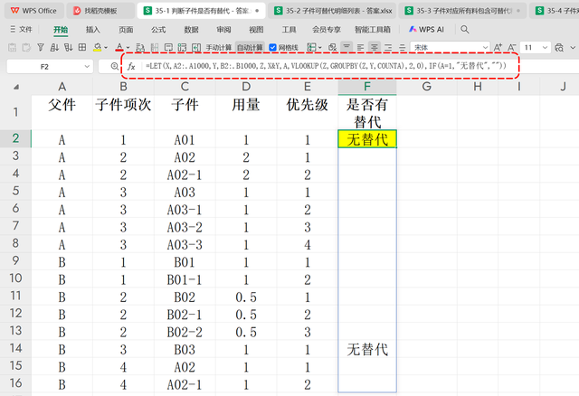The height and width of the screenshot is (396, 579).
Task: Switch to 手动计算 manual calculation
Action: 219,47
